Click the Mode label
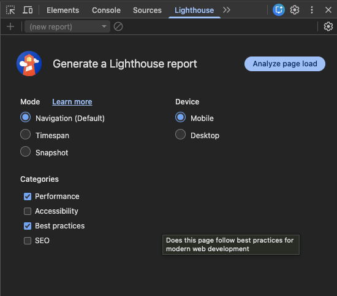This screenshot has height=296, width=337. click(30, 102)
